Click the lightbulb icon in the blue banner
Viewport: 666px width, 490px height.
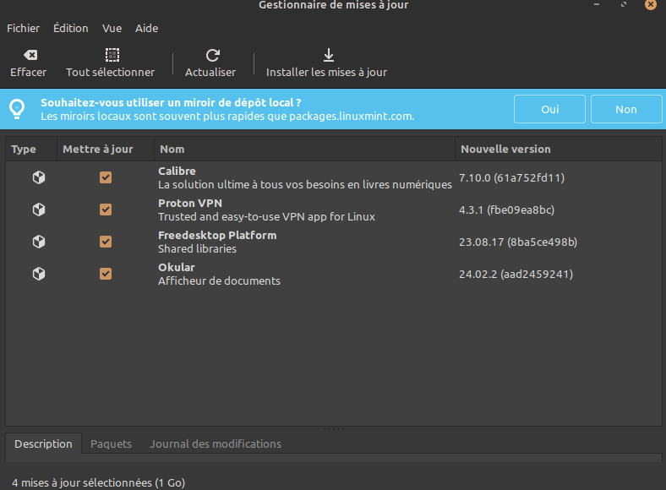pyautogui.click(x=17, y=109)
